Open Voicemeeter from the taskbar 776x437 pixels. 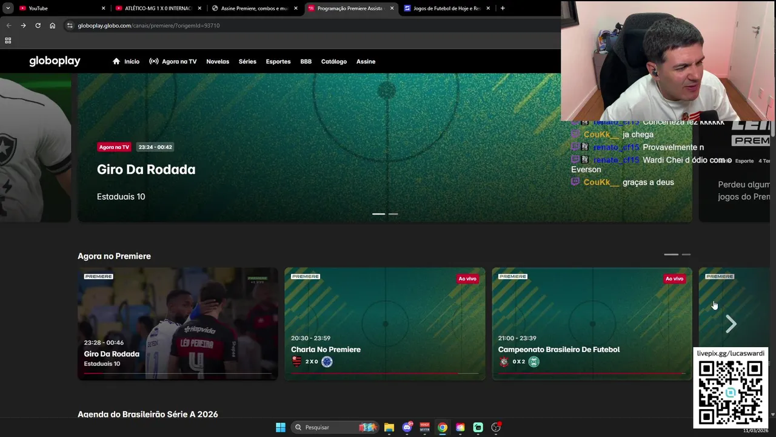click(x=425, y=427)
